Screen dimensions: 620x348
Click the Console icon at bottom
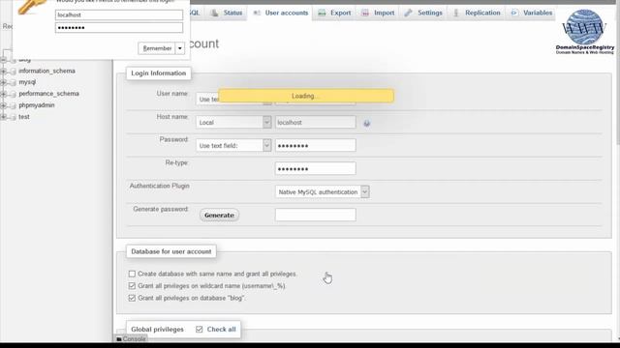click(x=119, y=339)
